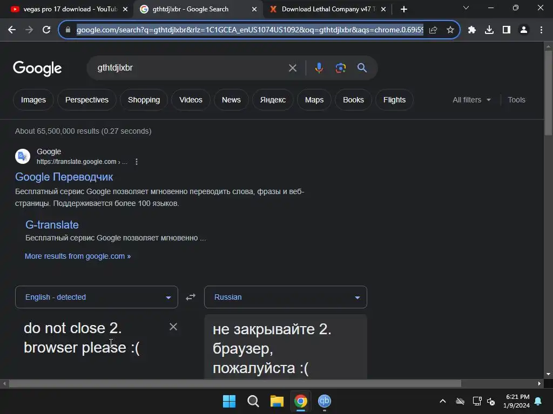
Task: Open the Chrome extensions puzzle icon
Action: coord(472,30)
